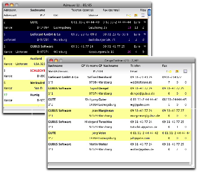
Task: Click email tutschku@gubus.de
Action: coord(144,127)
